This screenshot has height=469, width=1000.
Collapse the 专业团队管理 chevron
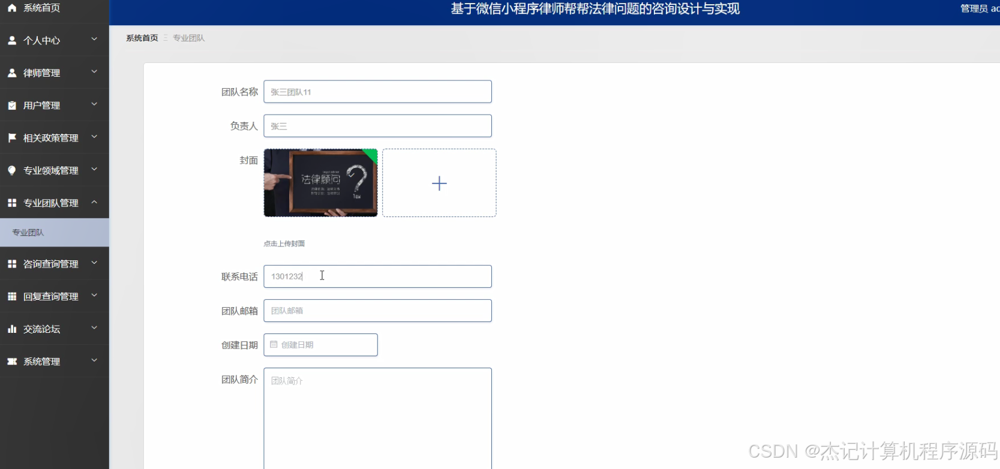click(x=94, y=202)
